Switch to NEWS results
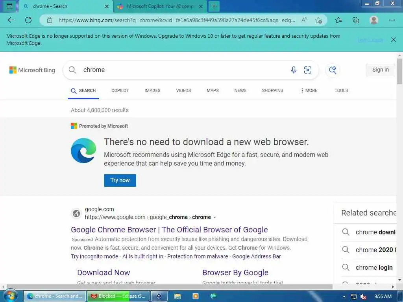The height and width of the screenshot is (302, 403). pyautogui.click(x=240, y=91)
